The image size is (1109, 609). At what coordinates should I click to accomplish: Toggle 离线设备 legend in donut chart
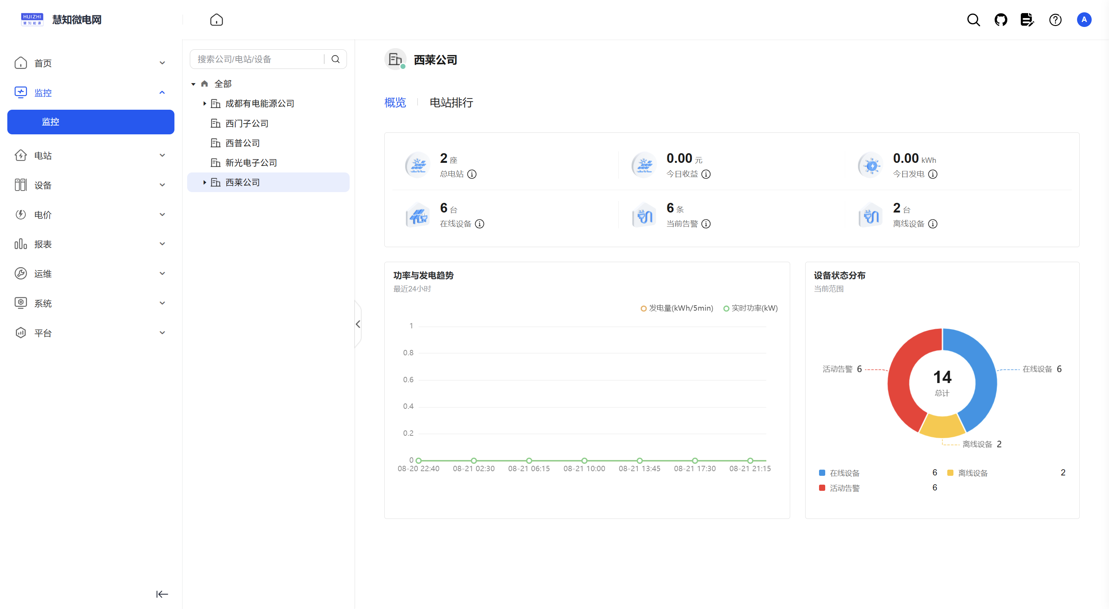coord(967,473)
